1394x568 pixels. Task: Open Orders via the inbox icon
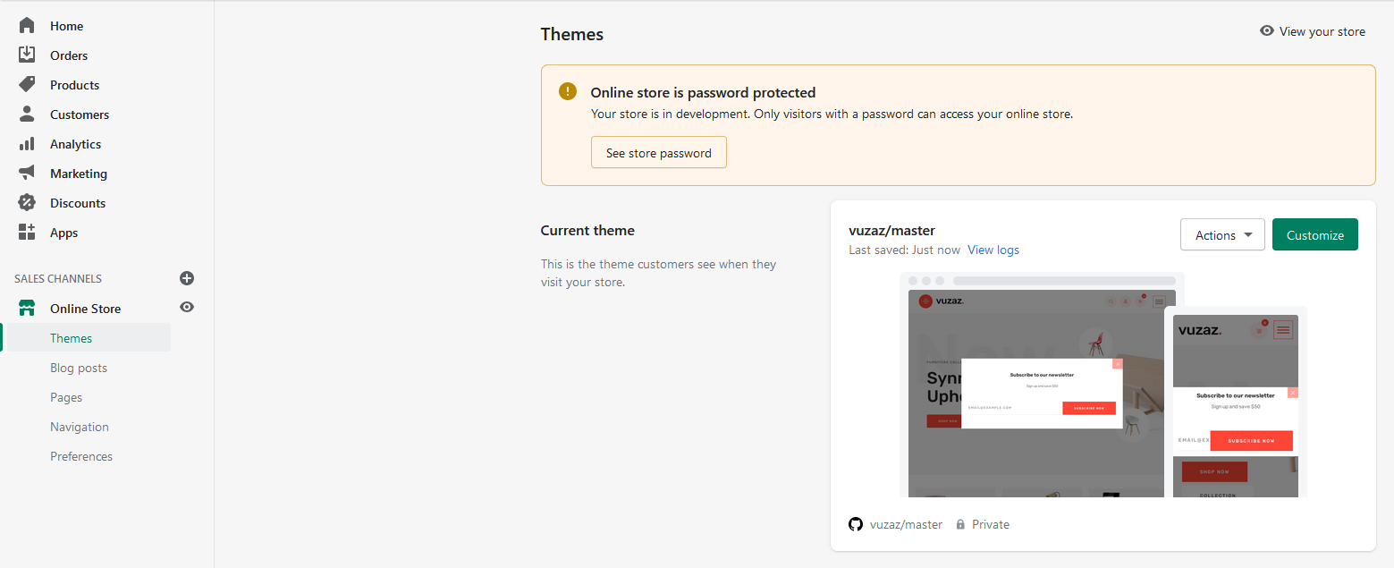click(x=27, y=55)
